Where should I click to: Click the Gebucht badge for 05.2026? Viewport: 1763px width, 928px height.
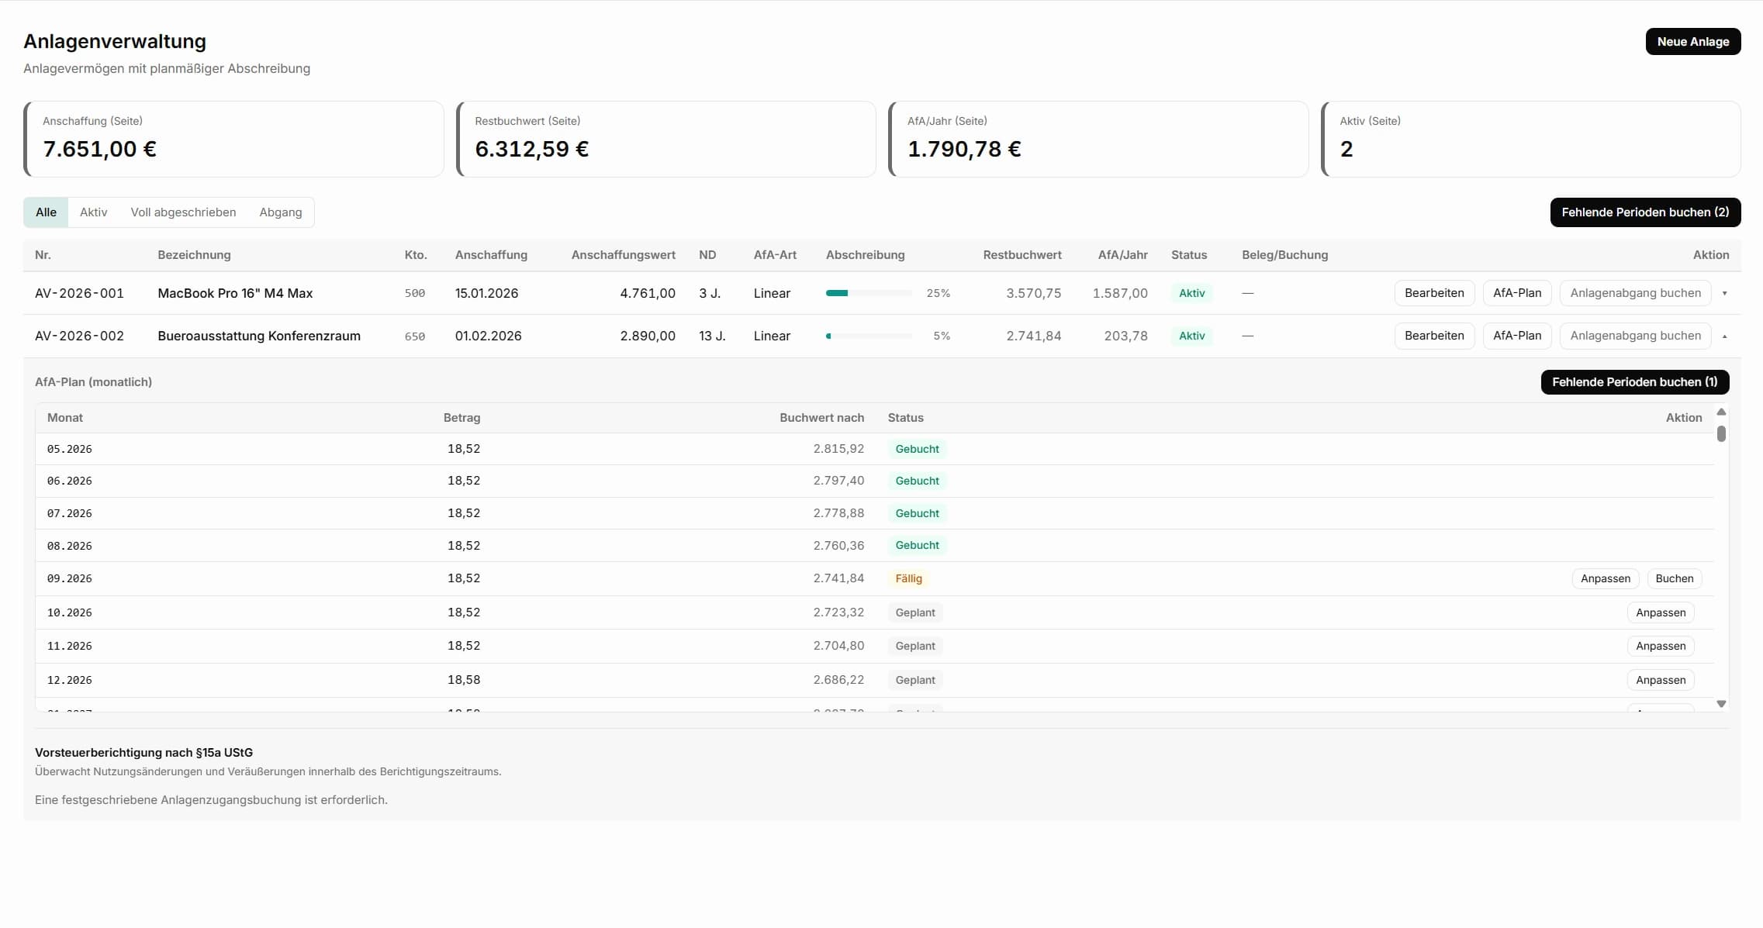pos(917,449)
